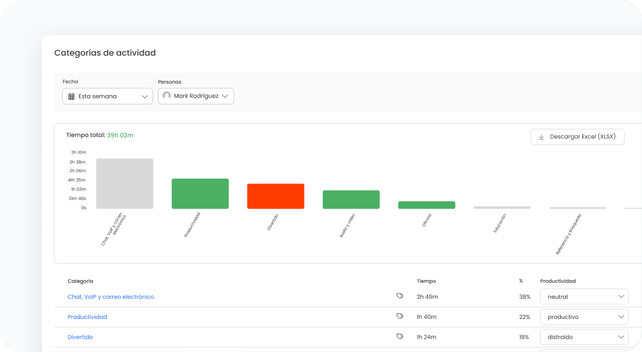Sort by the Tiempo column header
The image size is (642, 352).
tap(426, 281)
